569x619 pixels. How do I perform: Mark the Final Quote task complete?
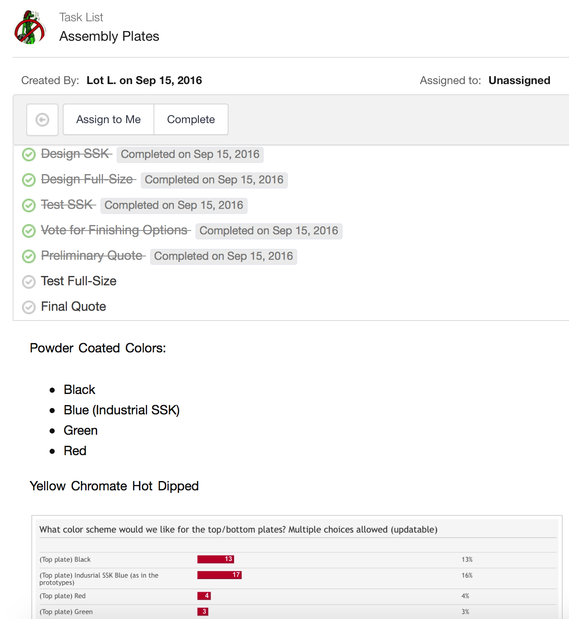coord(29,307)
